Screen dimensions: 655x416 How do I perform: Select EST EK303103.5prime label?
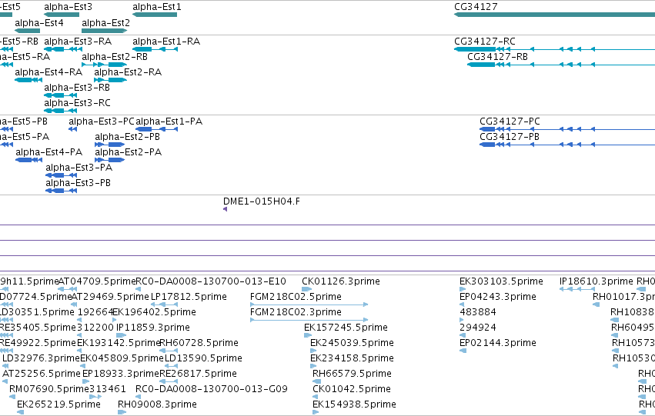501,281
